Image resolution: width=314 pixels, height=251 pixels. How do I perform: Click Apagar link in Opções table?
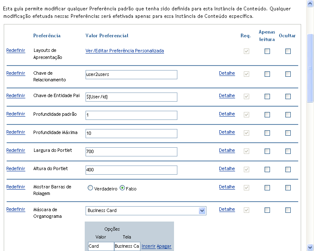click(x=164, y=246)
